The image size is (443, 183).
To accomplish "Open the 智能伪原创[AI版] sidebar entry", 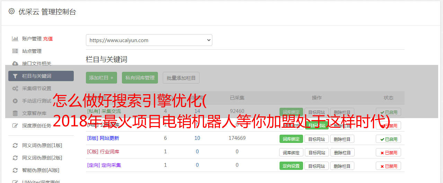I will 41,170.
